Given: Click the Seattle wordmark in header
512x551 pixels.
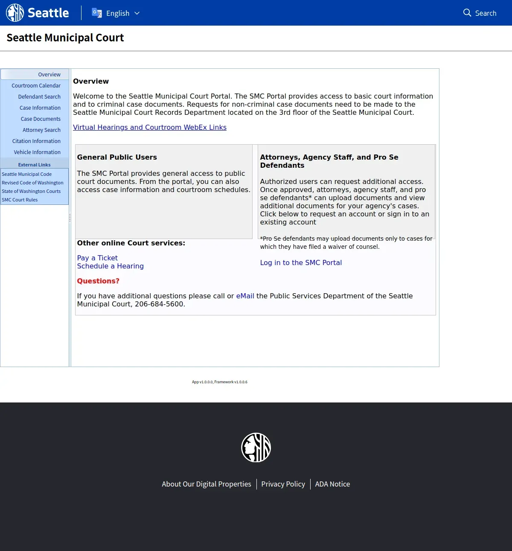Looking at the screenshot, I should click(x=48, y=13).
